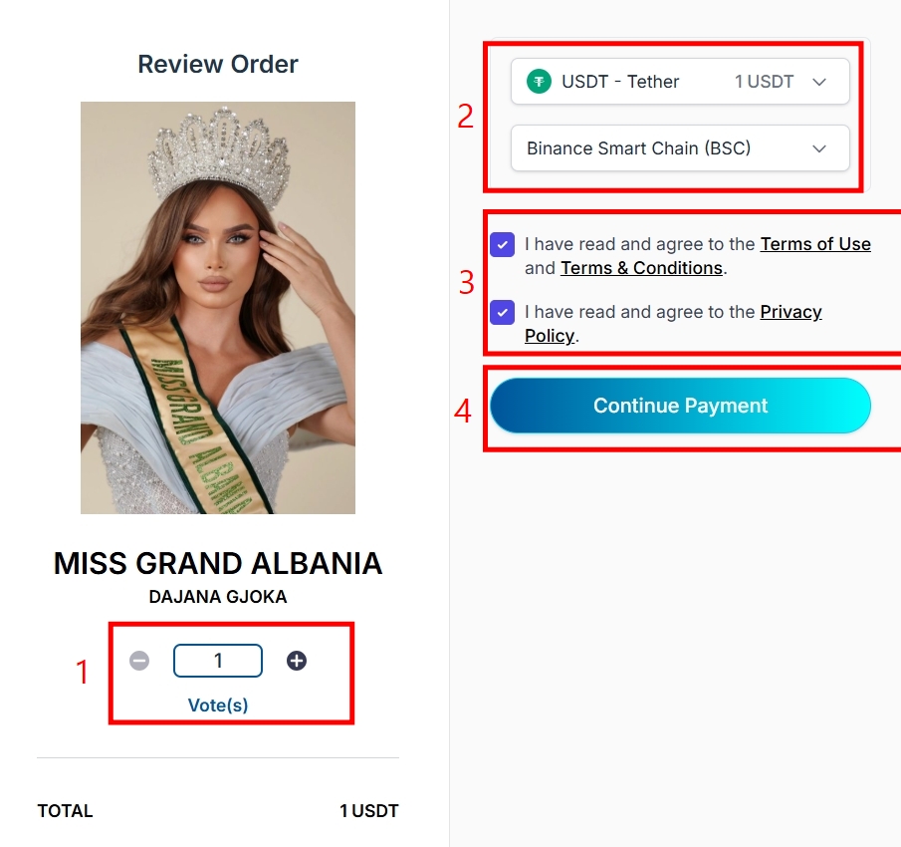Decrease vote count with minus icon
Image resolution: width=901 pixels, height=847 pixels.
139,661
